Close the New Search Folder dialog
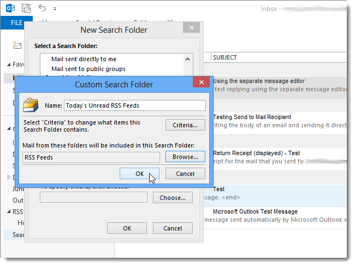This screenshot has height=266, width=355. tap(192, 28)
